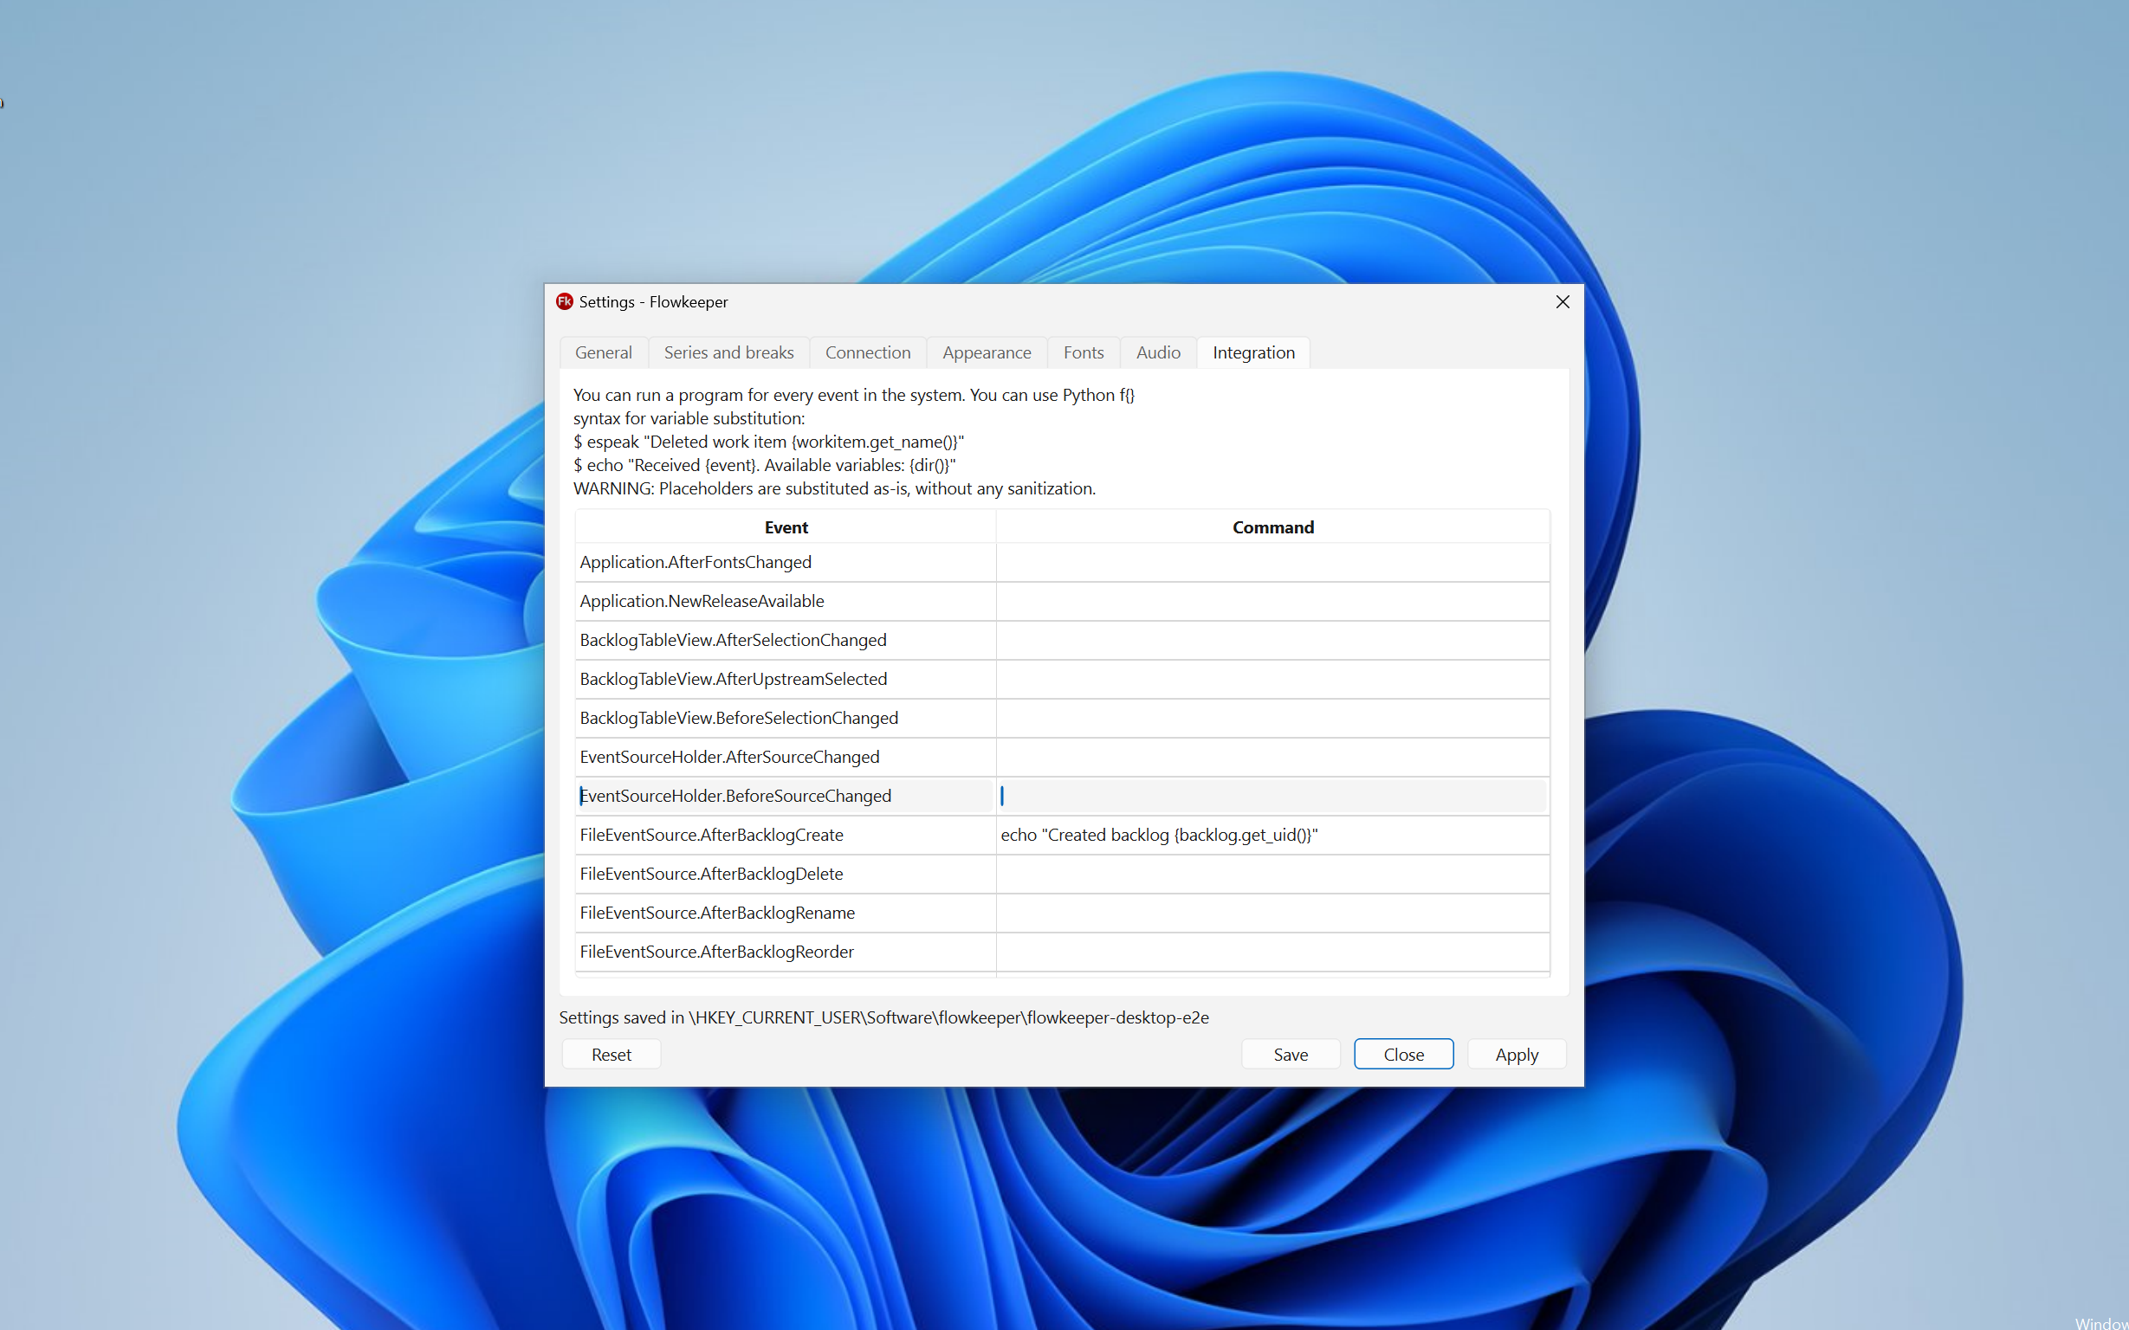Click the Reset button
Viewport: 2129px width, 1330px height.
pos(612,1055)
